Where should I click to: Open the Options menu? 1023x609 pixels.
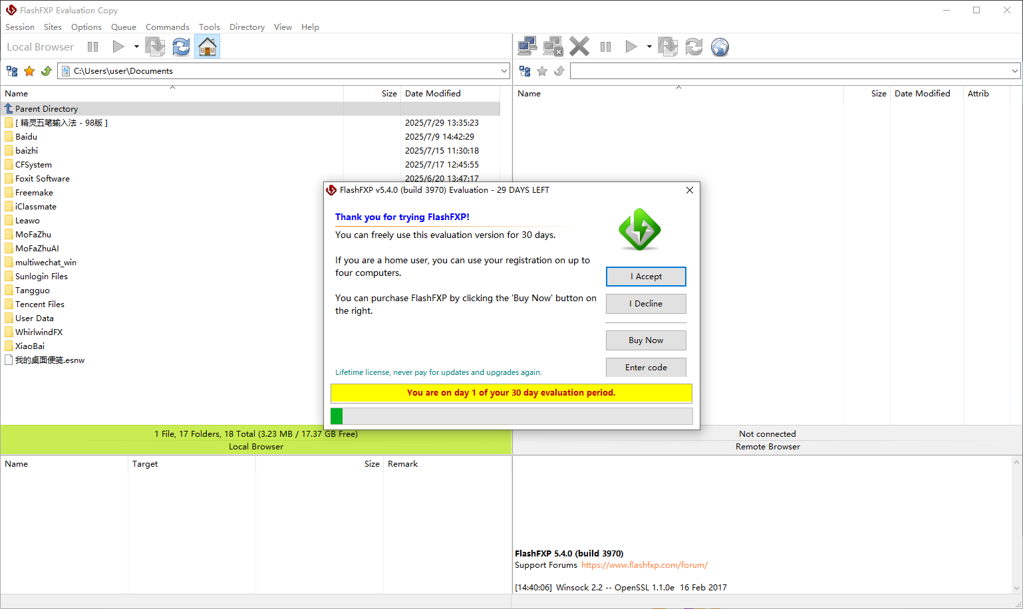click(86, 27)
